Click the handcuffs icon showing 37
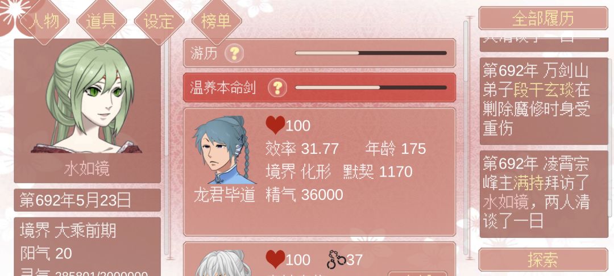Viewport: 614px width, 276px height. click(337, 260)
